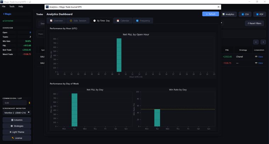Click the Best Trade +2352.43 value in sidebar
This screenshot has height=144, width=269.
click(x=27, y=50)
